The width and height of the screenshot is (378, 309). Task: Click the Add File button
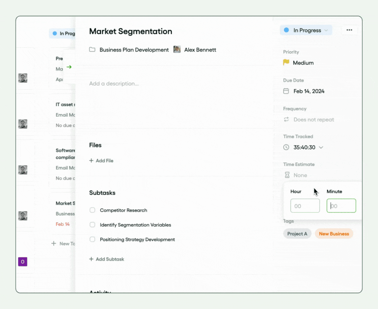coord(101,161)
